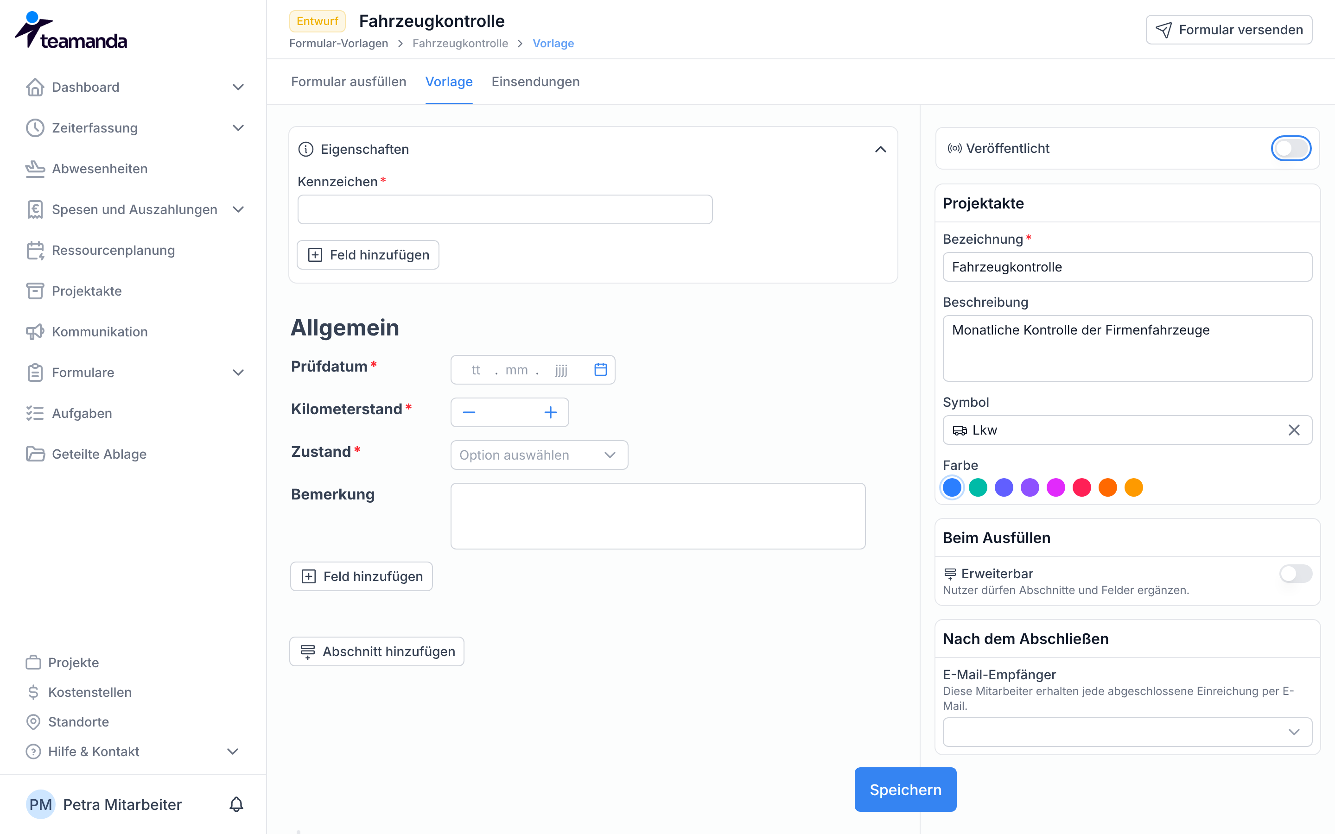
Task: Clear the Lkw symbol selection
Action: (1294, 430)
